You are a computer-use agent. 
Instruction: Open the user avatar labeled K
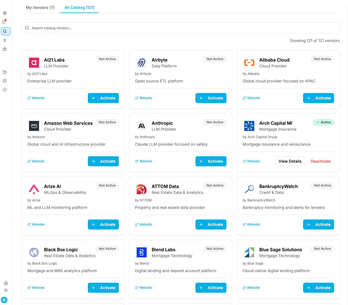(x=4, y=300)
